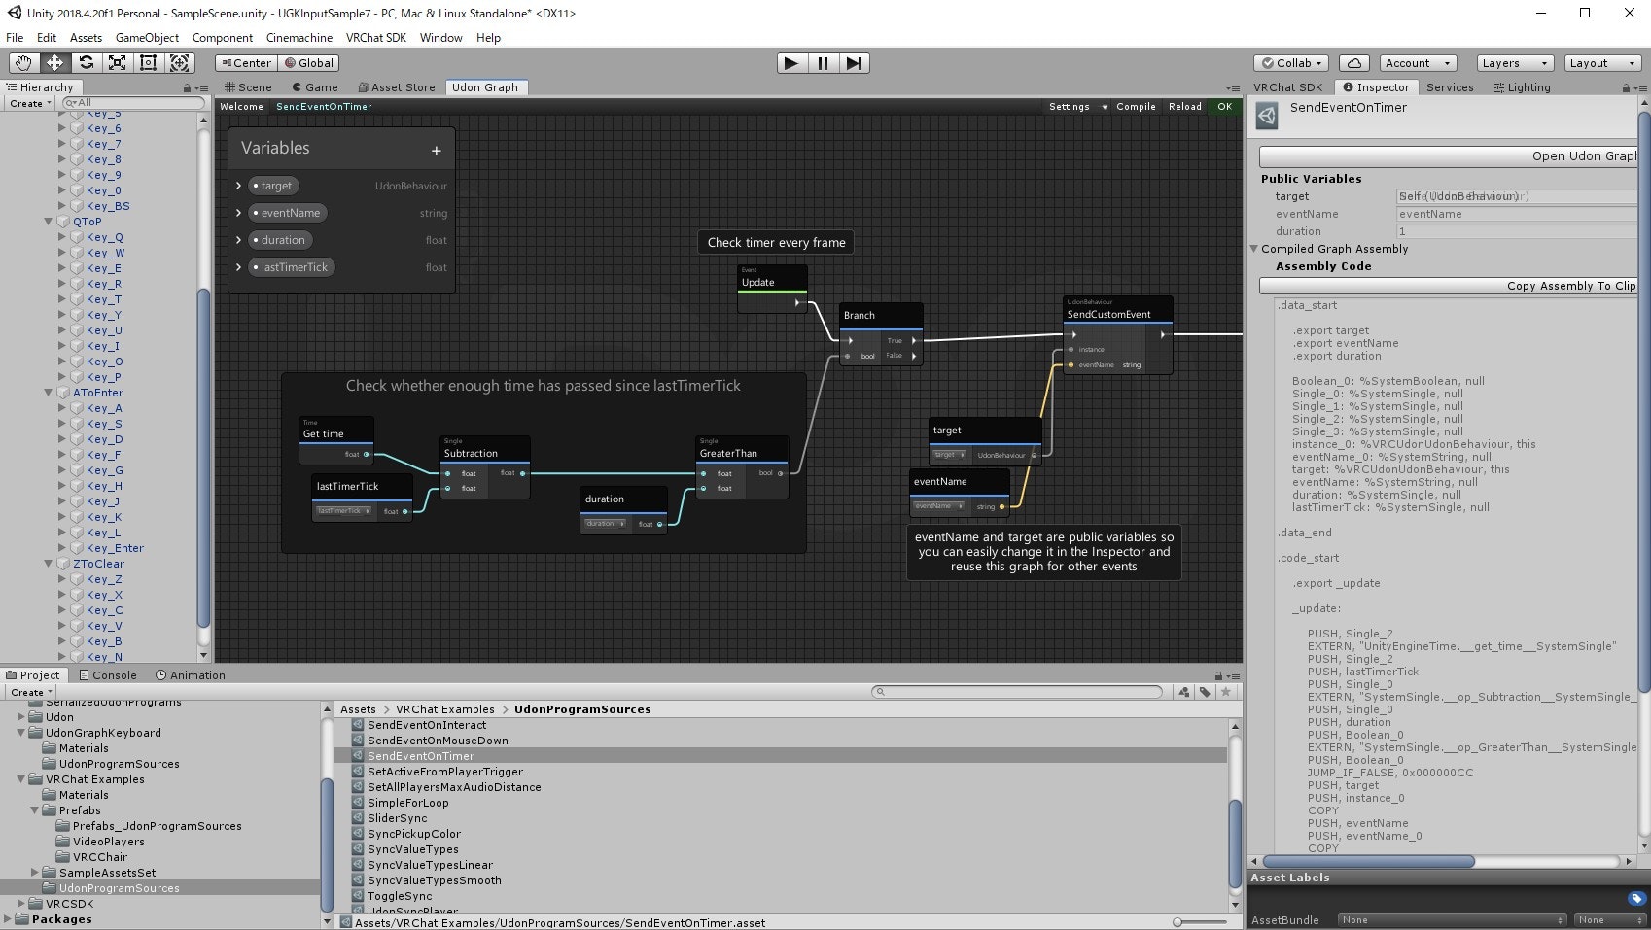
Task: Open the GameObject menu
Action: (x=147, y=38)
